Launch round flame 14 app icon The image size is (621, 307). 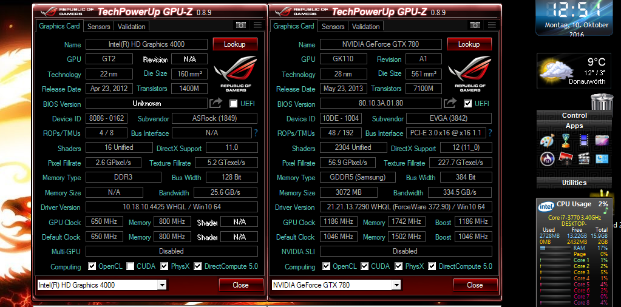[x=548, y=158]
